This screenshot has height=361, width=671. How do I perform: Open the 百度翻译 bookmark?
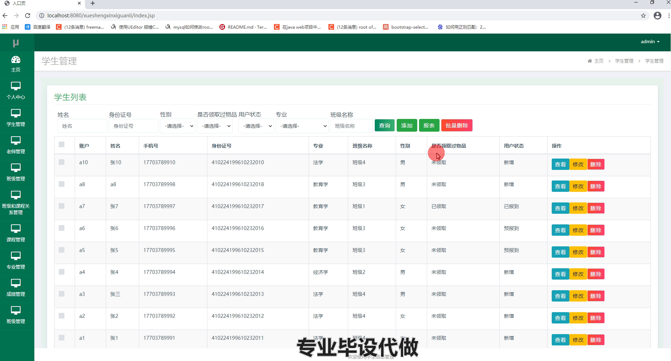click(38, 27)
